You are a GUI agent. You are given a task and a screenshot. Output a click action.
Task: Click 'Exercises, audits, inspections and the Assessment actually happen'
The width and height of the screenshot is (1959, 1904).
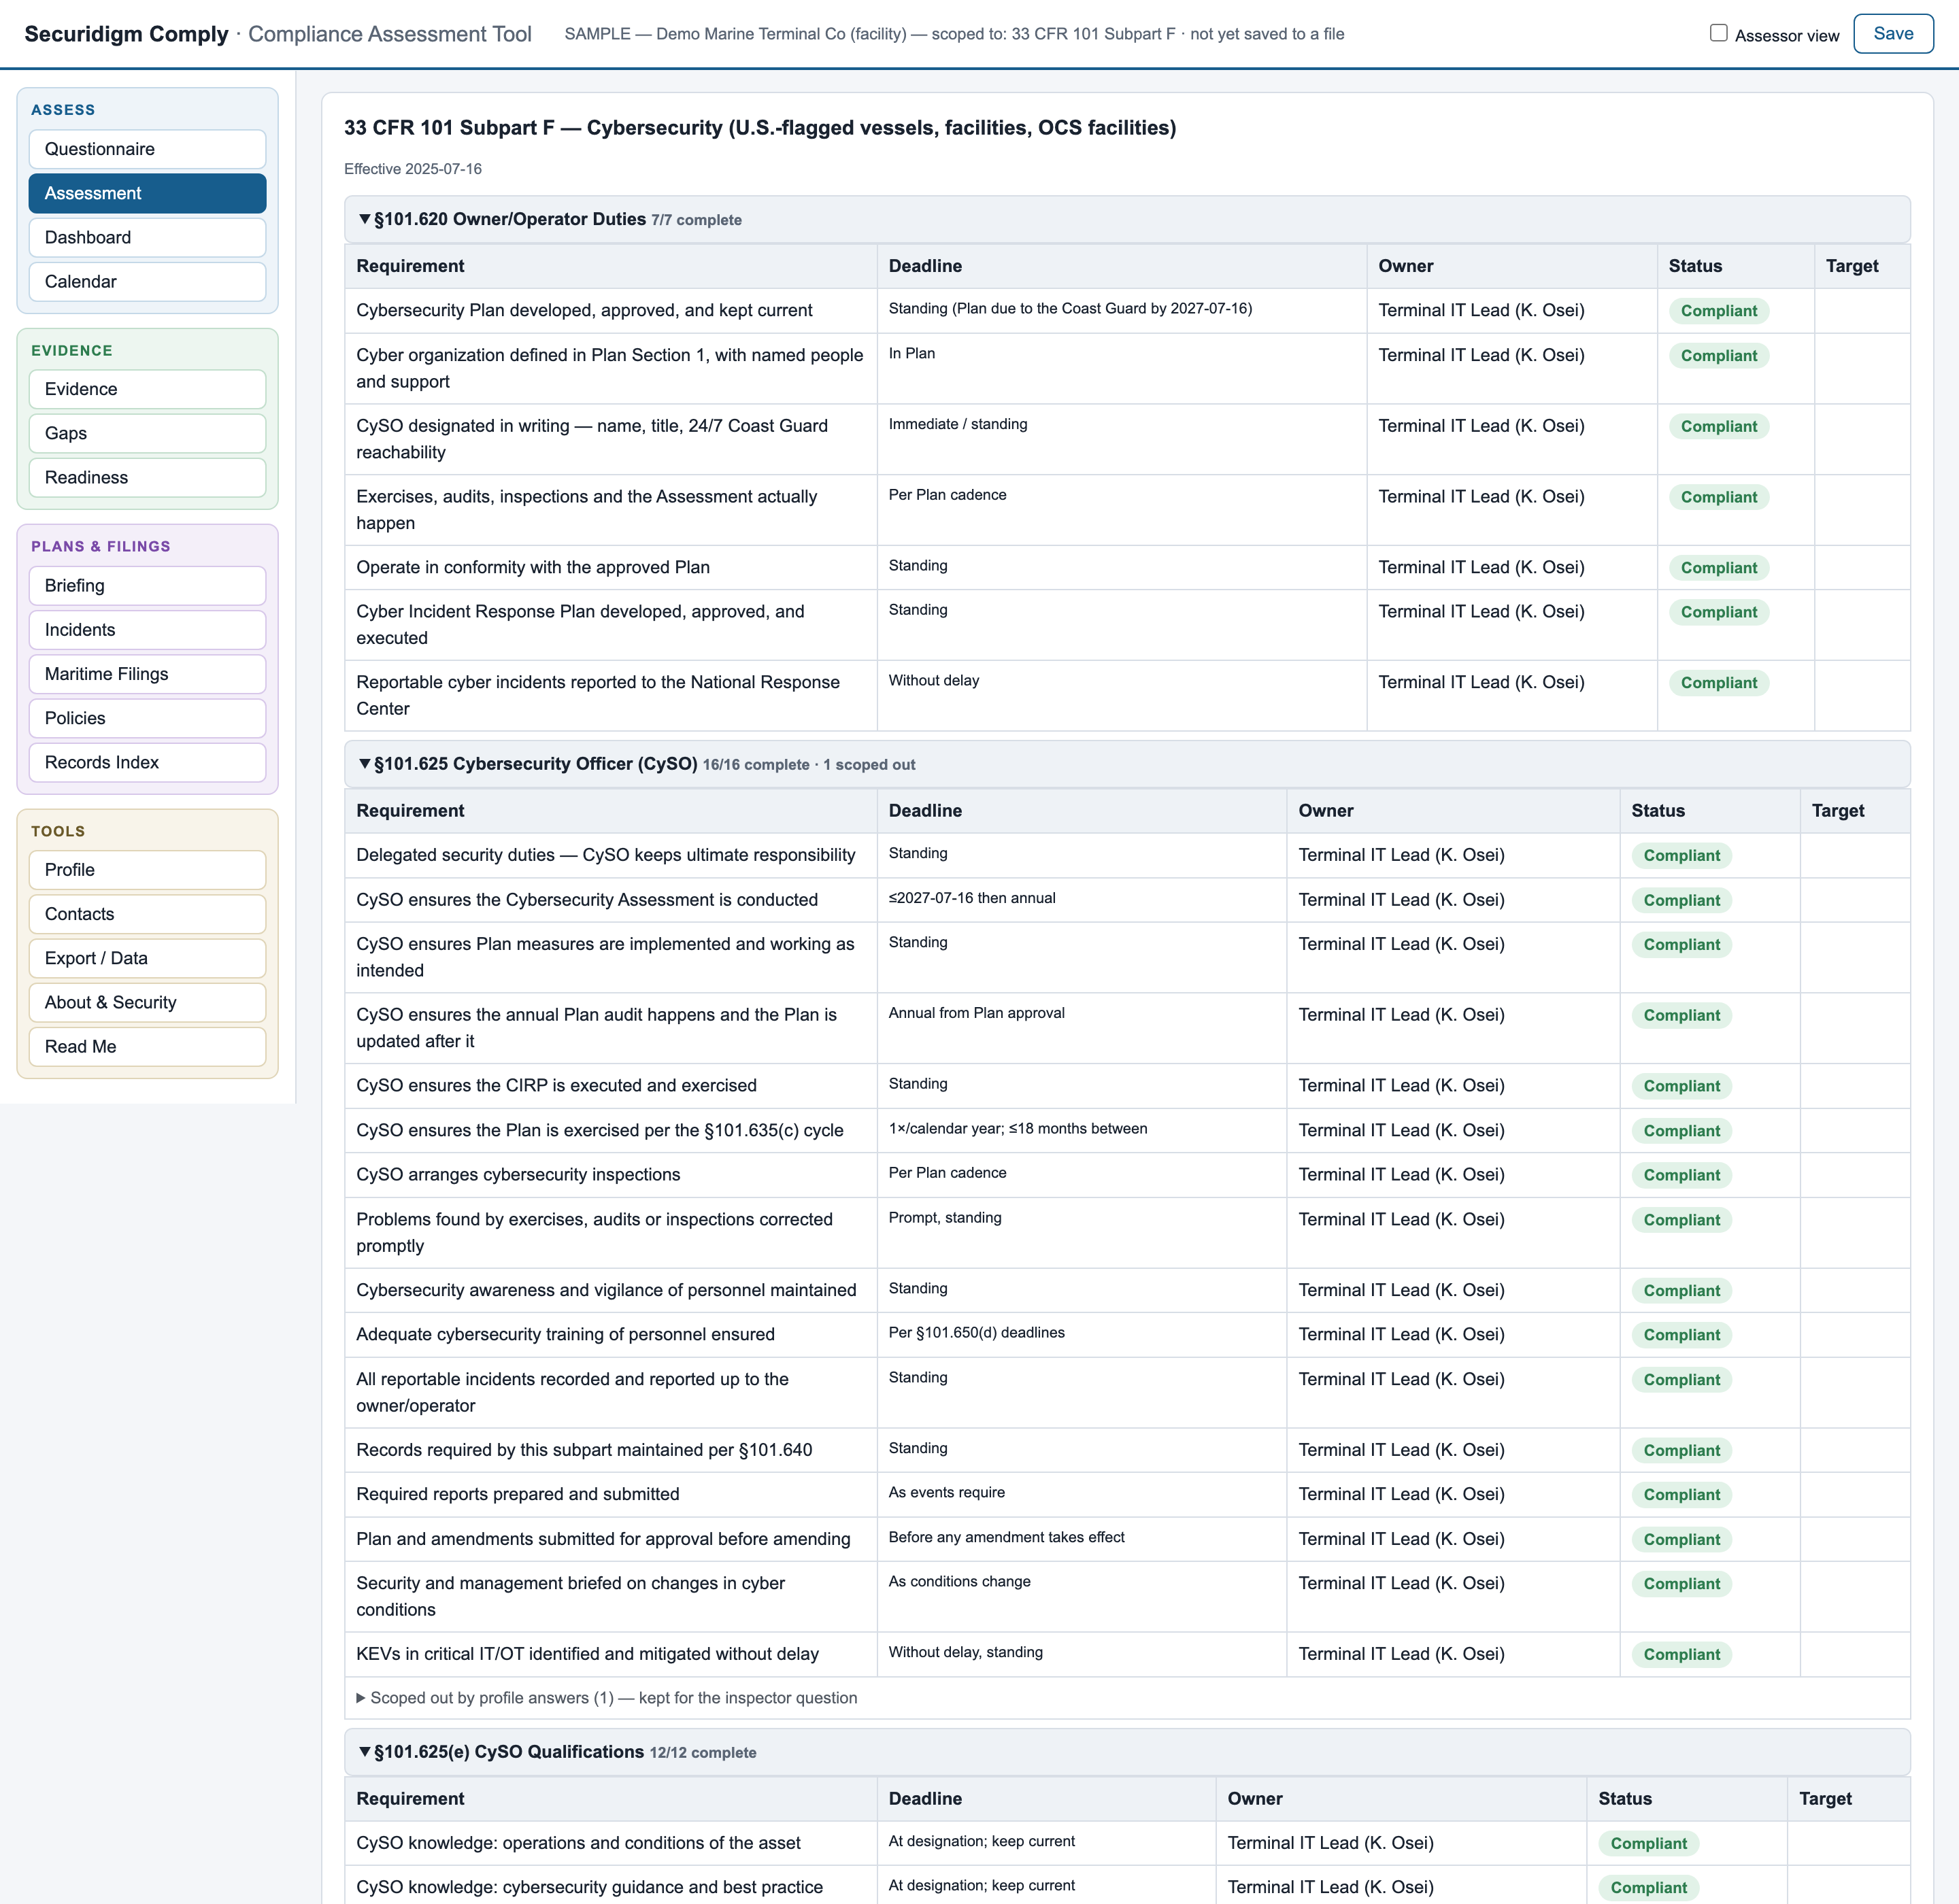[586, 510]
